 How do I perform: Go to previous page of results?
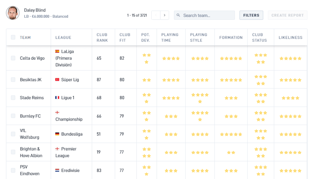(x=155, y=15)
